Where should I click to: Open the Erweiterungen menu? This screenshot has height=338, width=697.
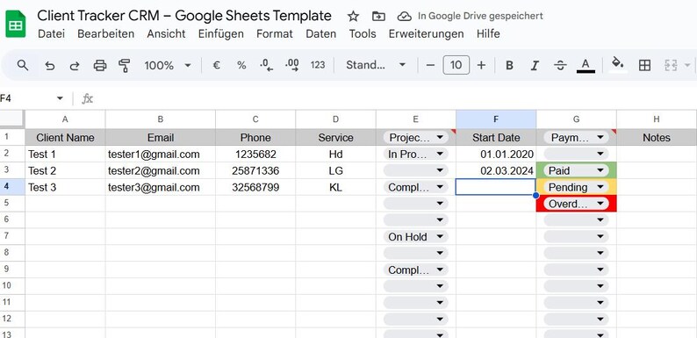click(426, 33)
